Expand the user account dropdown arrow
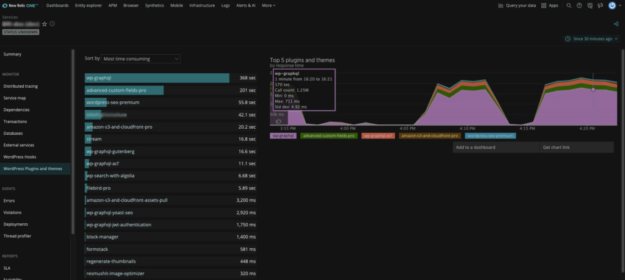The width and height of the screenshot is (625, 280). point(620,5)
